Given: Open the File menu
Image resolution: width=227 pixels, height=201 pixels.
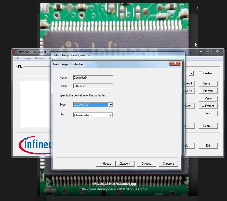Looking at the screenshot, I should [17, 58].
